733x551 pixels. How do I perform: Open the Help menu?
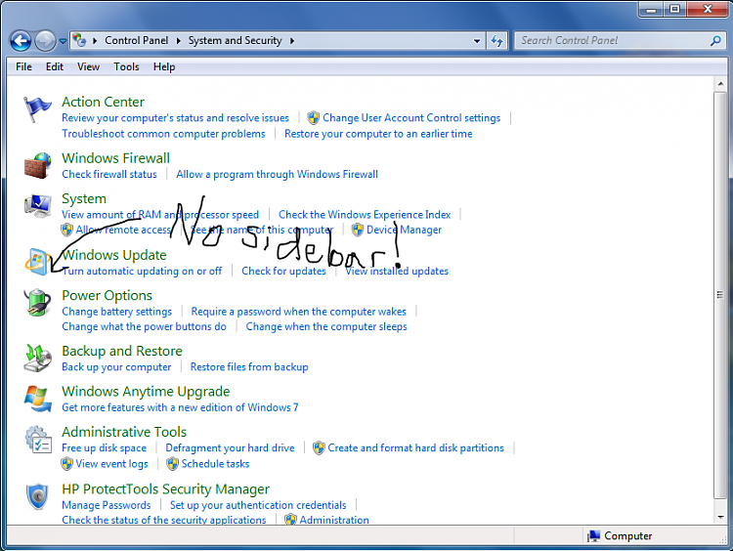click(x=164, y=66)
